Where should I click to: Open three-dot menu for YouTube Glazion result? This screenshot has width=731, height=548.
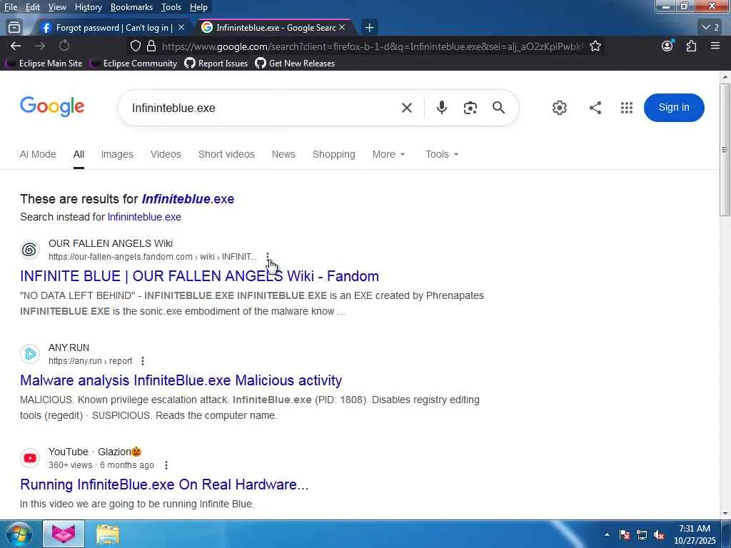point(166,465)
